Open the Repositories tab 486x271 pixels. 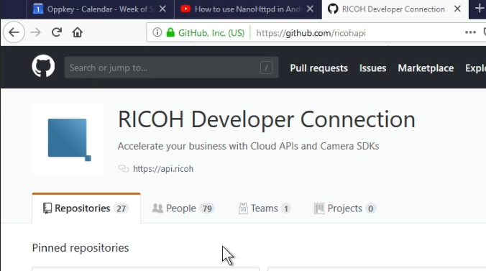pyautogui.click(x=86, y=208)
